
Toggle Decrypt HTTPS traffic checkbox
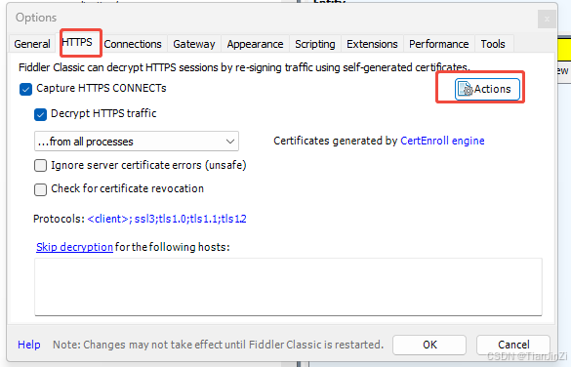click(40, 114)
